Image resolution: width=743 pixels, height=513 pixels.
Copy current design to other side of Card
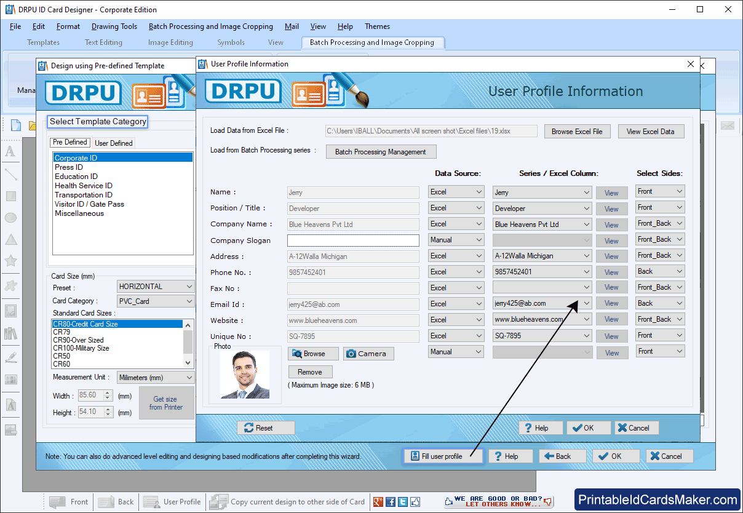pos(287,502)
